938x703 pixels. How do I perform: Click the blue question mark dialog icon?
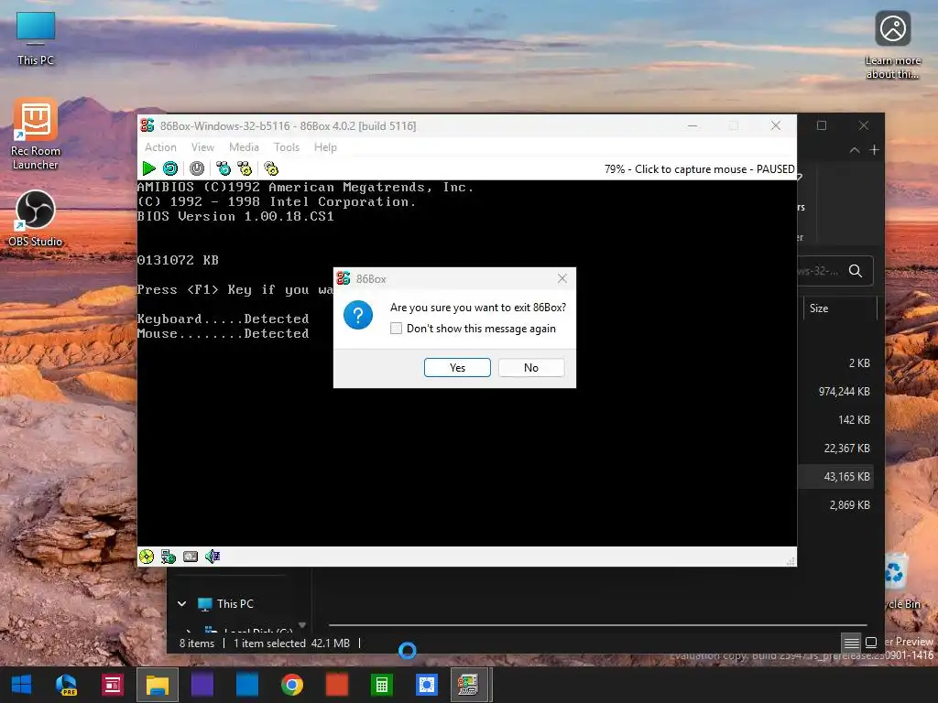point(358,315)
